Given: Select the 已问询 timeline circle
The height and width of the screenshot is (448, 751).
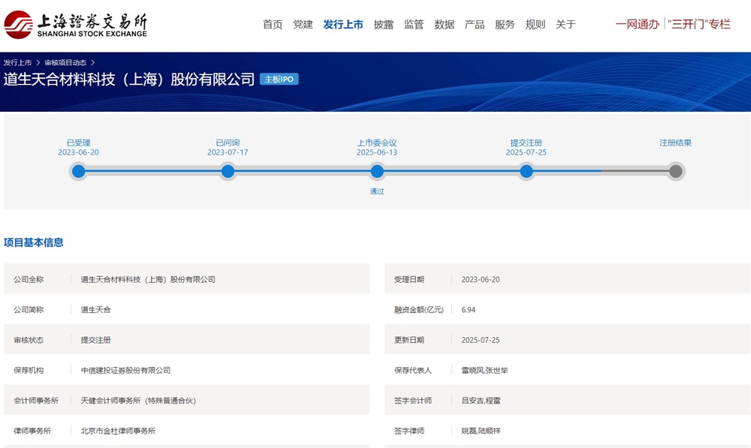Looking at the screenshot, I should (x=228, y=171).
